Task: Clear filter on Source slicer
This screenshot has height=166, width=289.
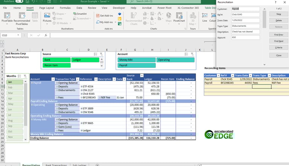Action: [x=101, y=54]
